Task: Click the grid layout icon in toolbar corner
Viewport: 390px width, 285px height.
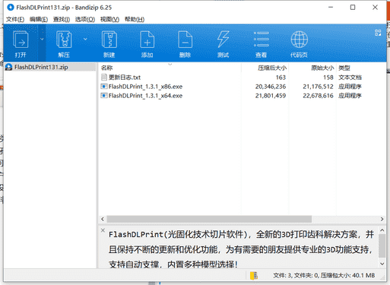Action: (378, 33)
